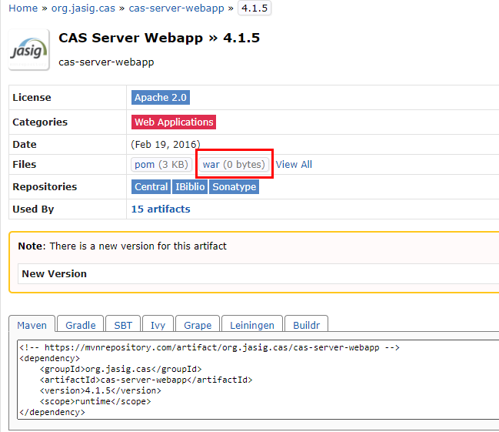The width and height of the screenshot is (499, 432).
Task: Download the pom (3 KB) file
Action: click(x=161, y=165)
